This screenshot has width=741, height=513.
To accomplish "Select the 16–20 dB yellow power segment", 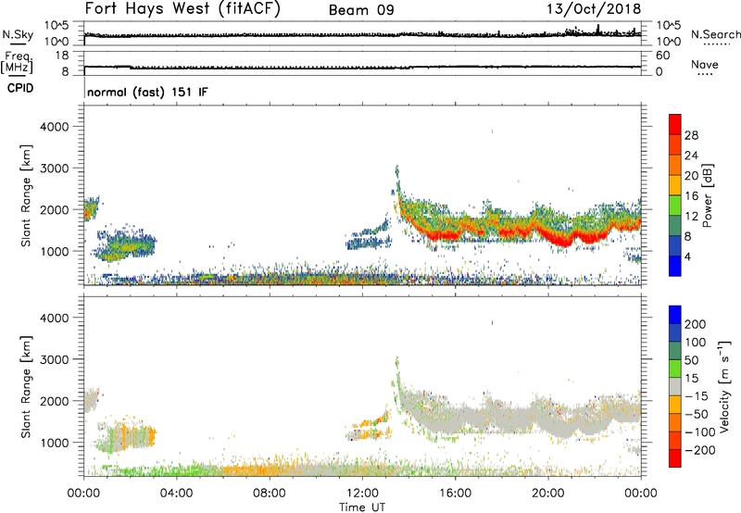I will click(675, 185).
